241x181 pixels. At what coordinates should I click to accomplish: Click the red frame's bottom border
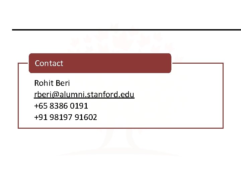point(120,128)
